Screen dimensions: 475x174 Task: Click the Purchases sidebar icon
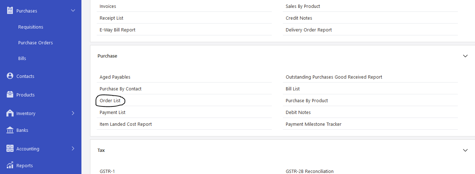[x=10, y=11]
